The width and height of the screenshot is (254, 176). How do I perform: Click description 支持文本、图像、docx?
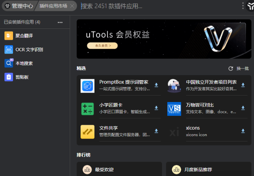click(x=211, y=112)
